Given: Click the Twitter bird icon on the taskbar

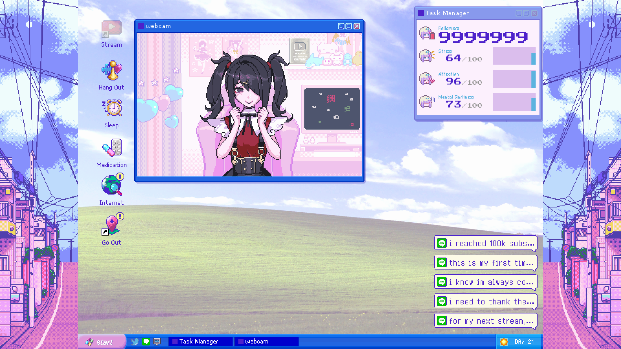Looking at the screenshot, I should coord(135,341).
